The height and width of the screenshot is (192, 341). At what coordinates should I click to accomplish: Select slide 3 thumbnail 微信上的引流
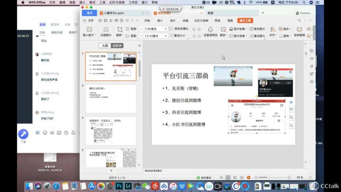point(111,99)
